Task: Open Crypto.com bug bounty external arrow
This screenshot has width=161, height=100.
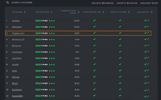Action: click(x=148, y=33)
